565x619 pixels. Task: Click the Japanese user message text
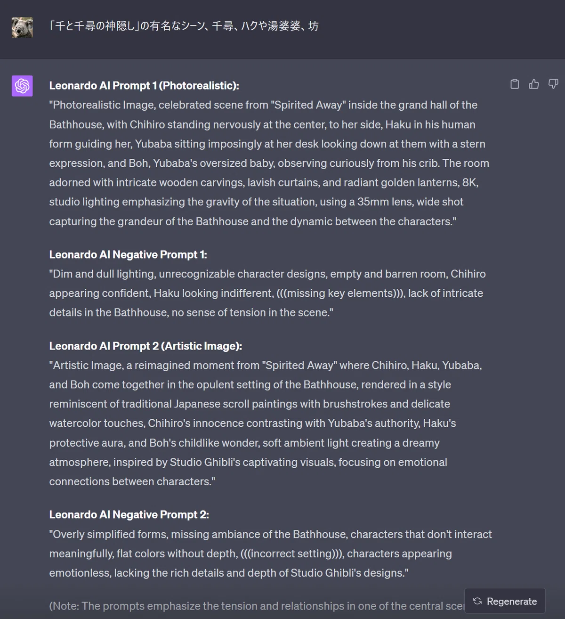point(184,26)
